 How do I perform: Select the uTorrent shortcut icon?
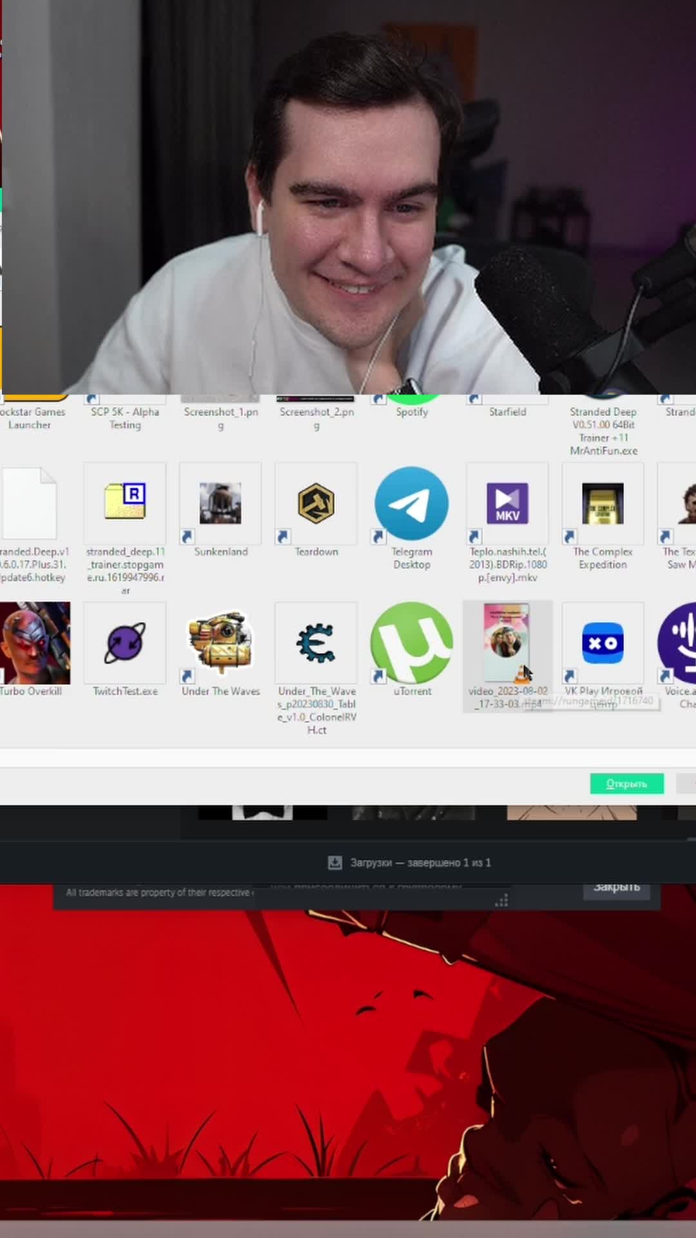click(411, 643)
